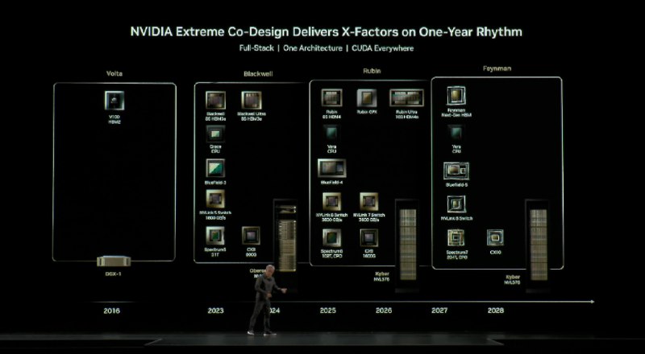Image resolution: width=645 pixels, height=354 pixels.
Task: Click the Grace CPU chip image
Action: pos(215,134)
